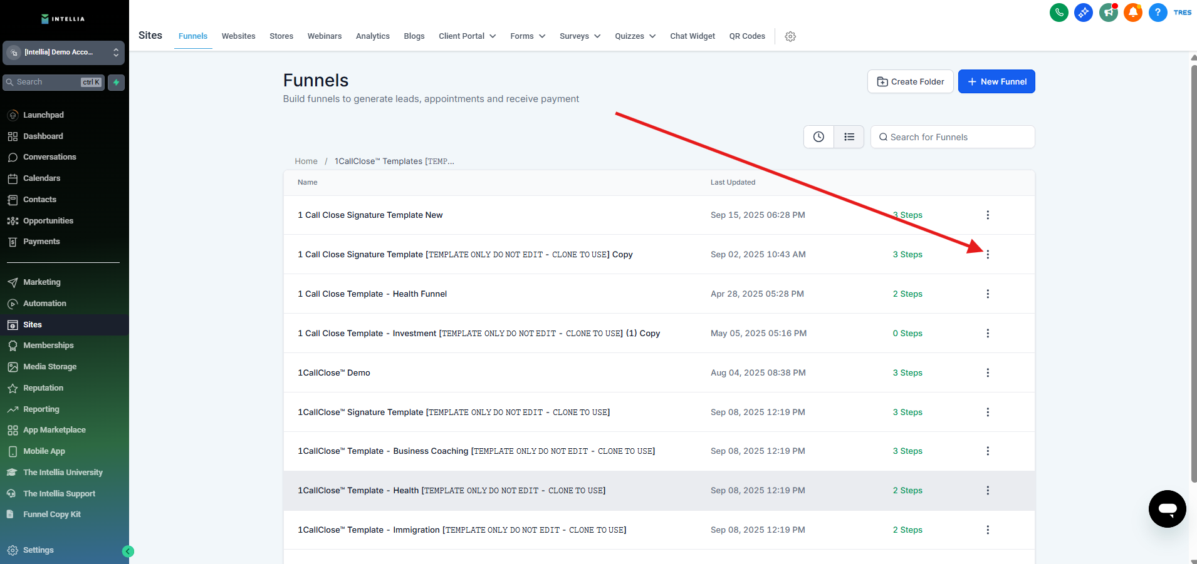Viewport: 1197px width, 564px height.
Task: Open the megaphone announcements icon
Action: [x=1109, y=13]
